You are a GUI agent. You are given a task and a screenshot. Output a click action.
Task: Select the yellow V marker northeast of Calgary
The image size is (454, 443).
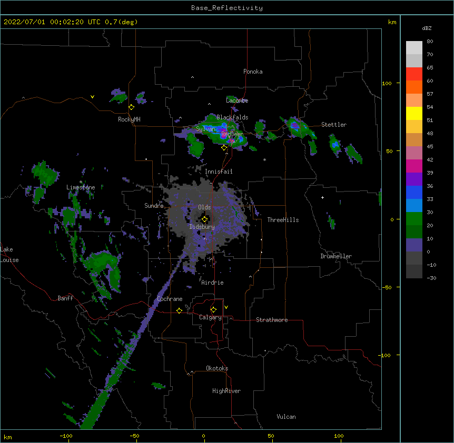tap(226, 307)
